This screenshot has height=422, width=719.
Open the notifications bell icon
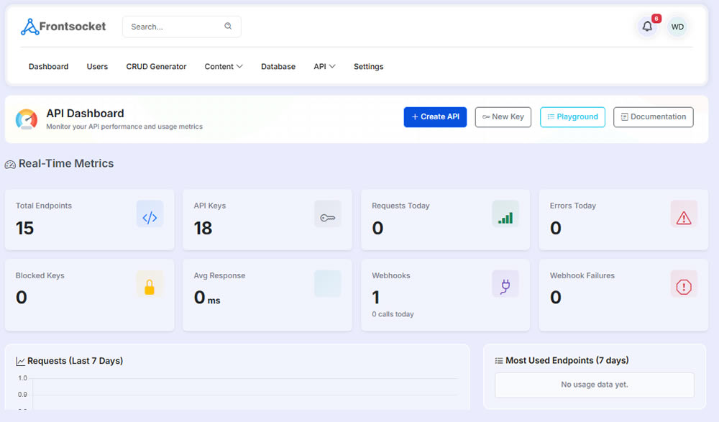pos(647,27)
